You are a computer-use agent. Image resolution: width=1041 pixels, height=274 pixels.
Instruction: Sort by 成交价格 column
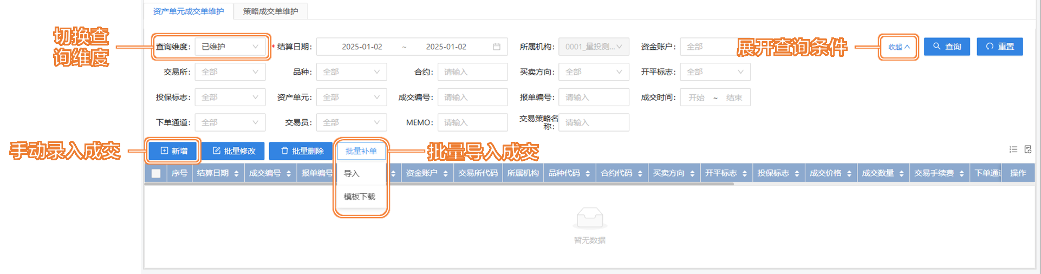pyautogui.click(x=849, y=173)
